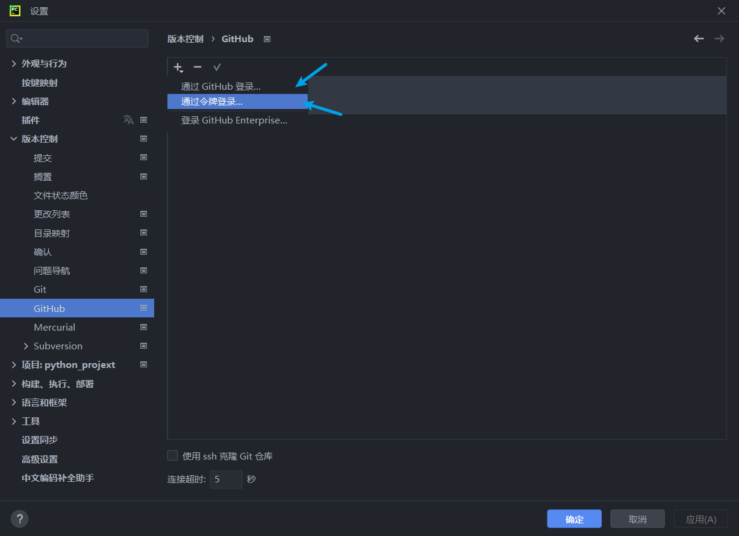Select 提交 under version control
The image size is (739, 536).
pos(43,158)
